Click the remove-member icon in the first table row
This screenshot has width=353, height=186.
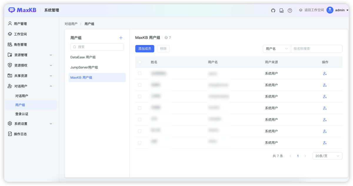point(325,73)
